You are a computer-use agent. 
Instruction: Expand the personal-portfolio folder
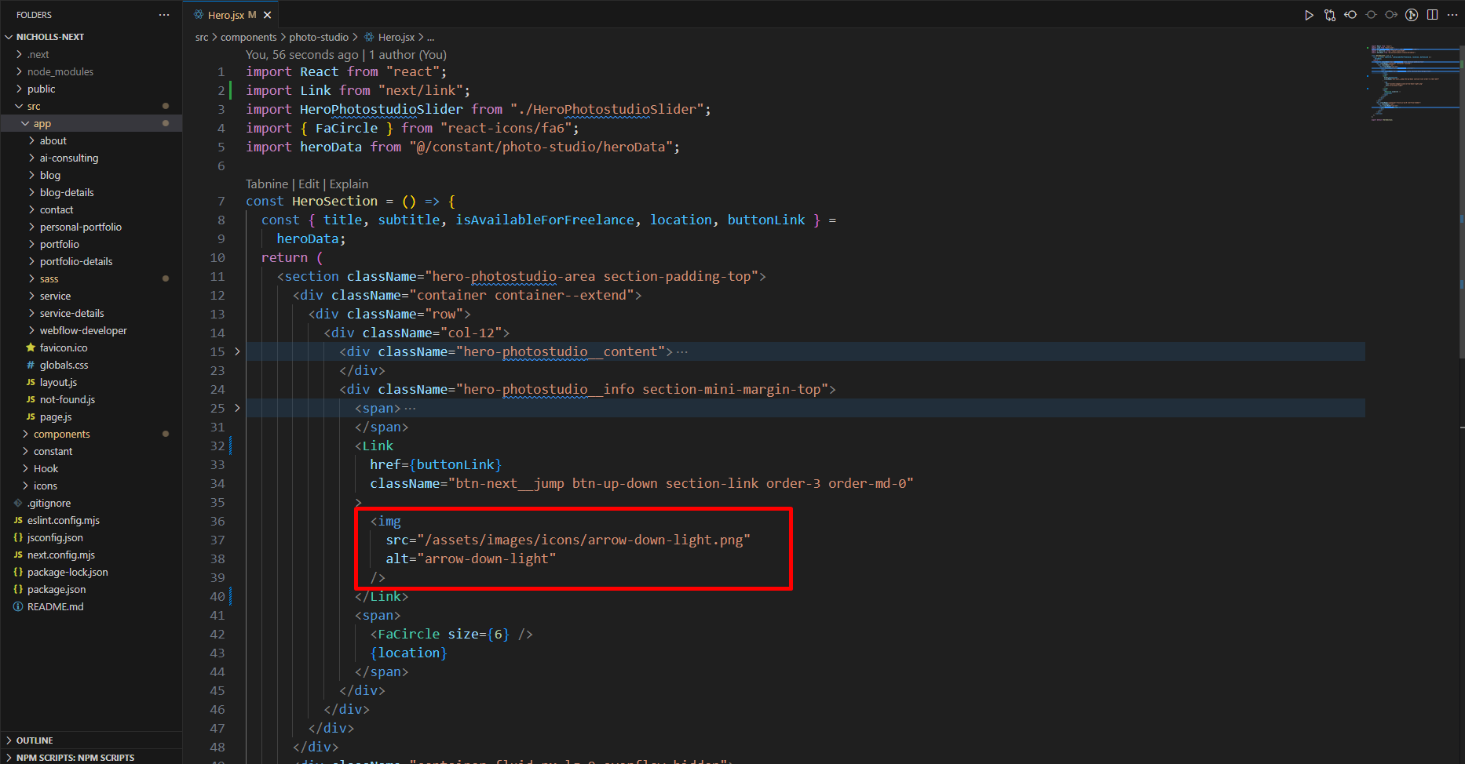point(81,227)
